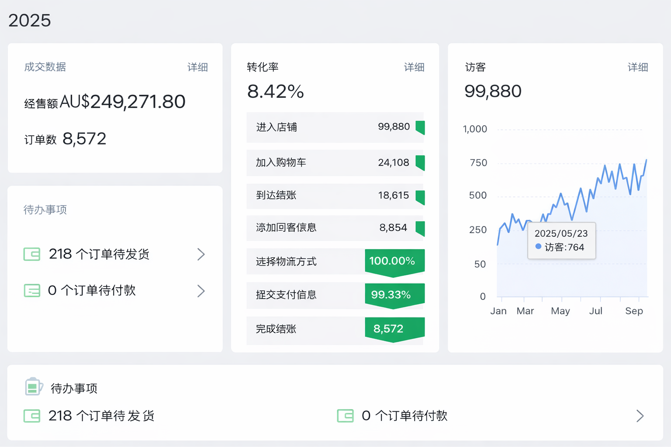
Task: Click the 2025/05/23 visitor tooltip on chart
Action: click(x=561, y=241)
